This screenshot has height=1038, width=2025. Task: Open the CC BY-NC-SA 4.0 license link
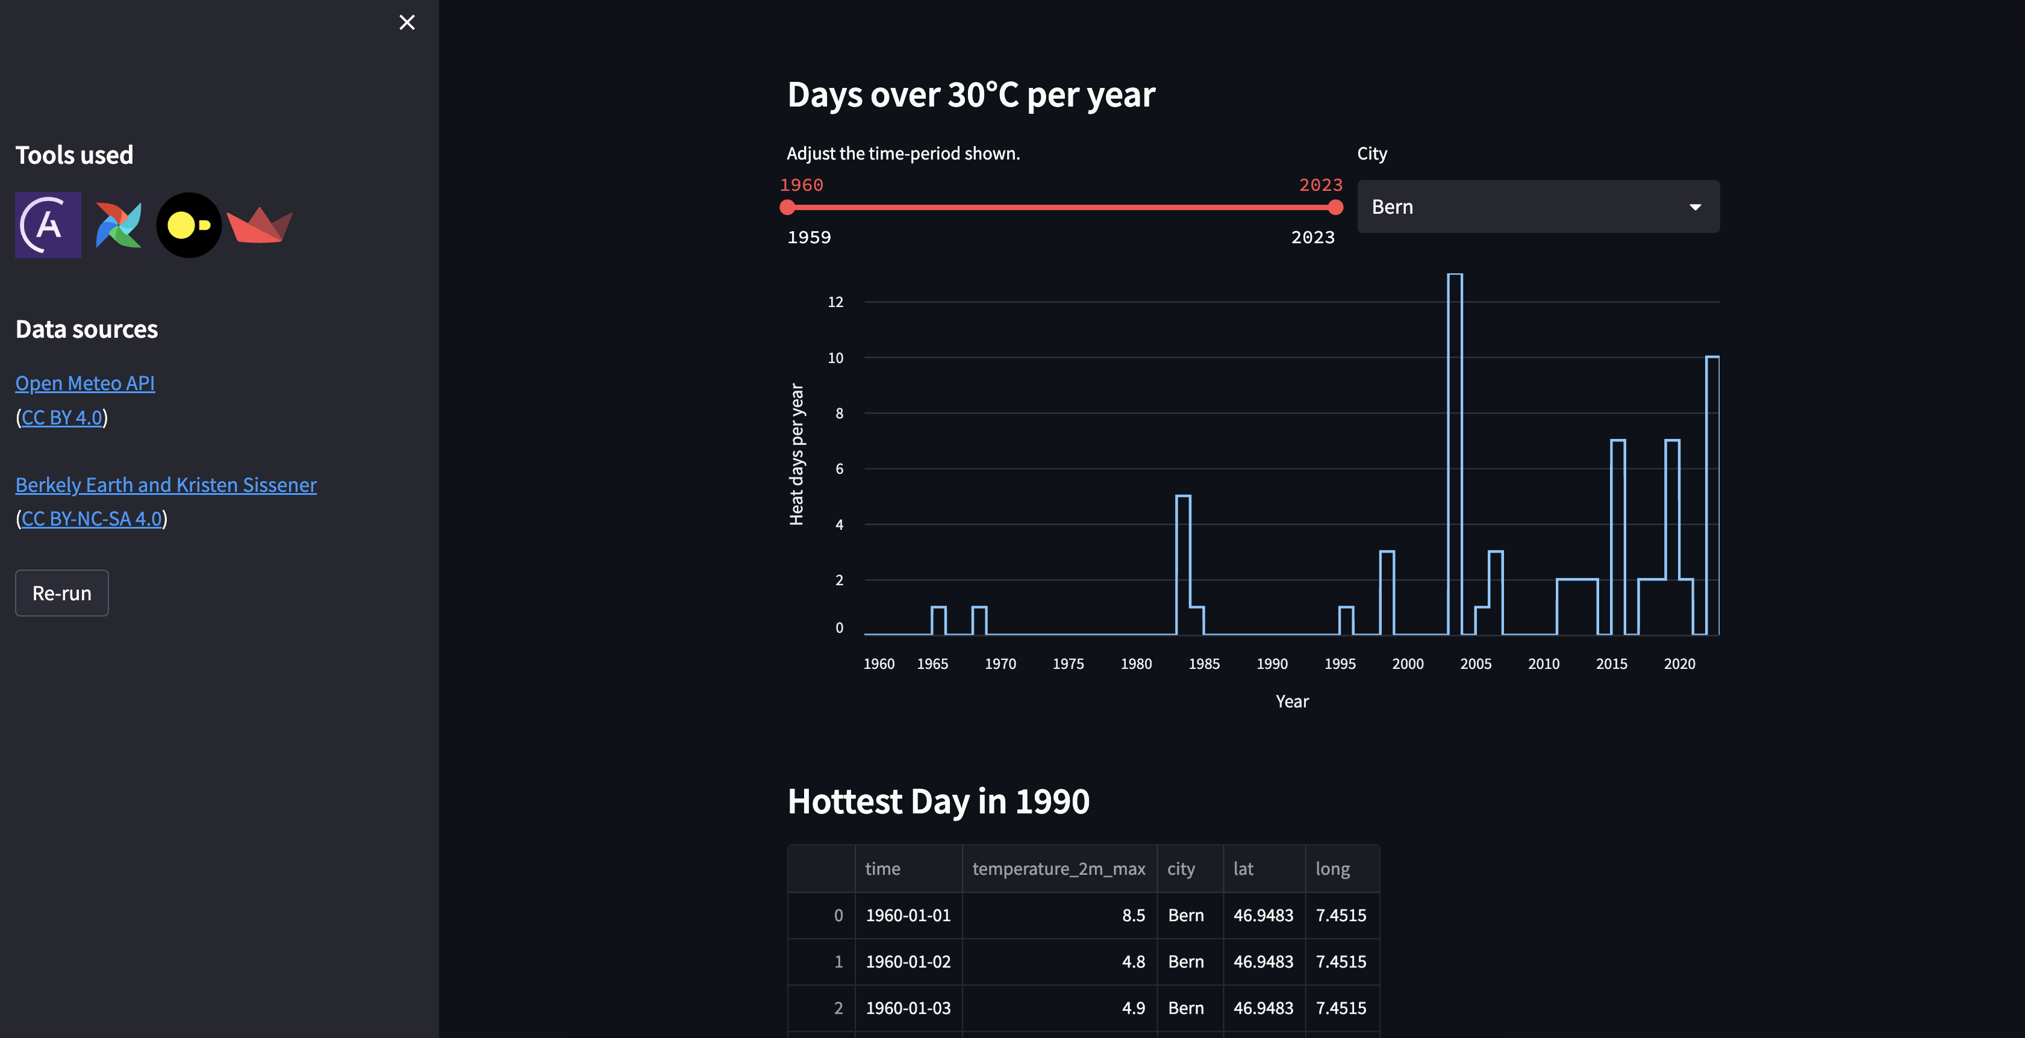click(91, 518)
